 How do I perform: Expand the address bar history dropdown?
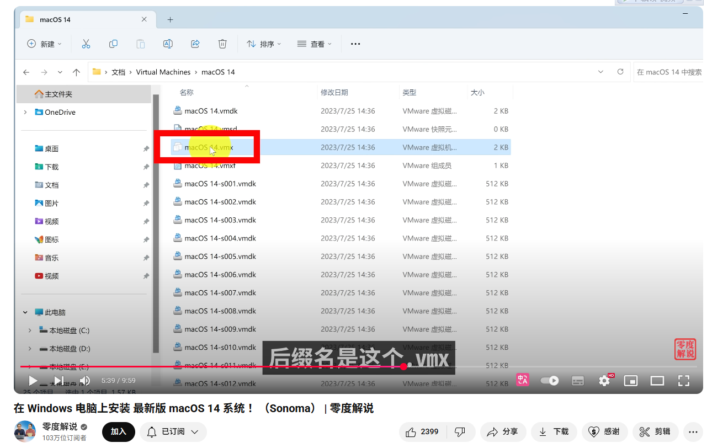601,72
